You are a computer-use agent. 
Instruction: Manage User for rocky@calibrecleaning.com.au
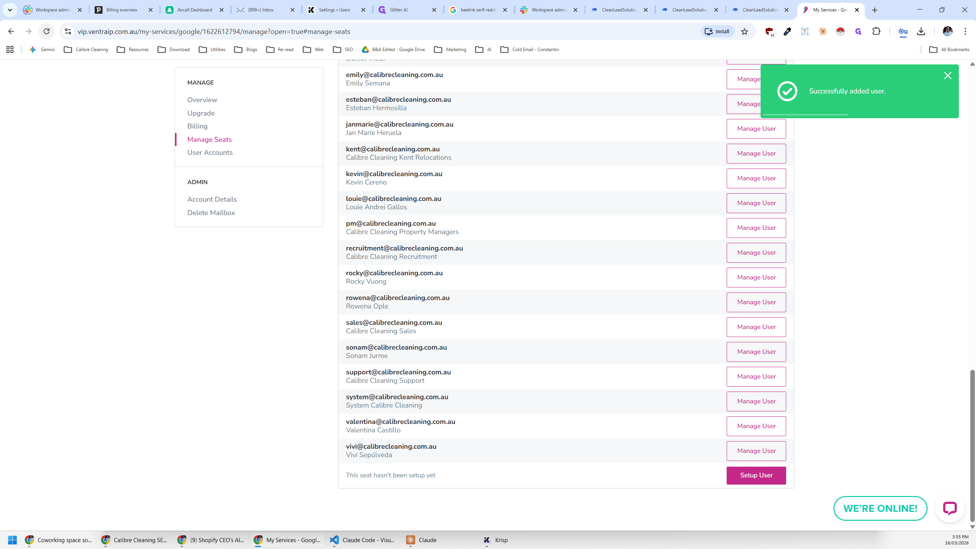point(756,278)
